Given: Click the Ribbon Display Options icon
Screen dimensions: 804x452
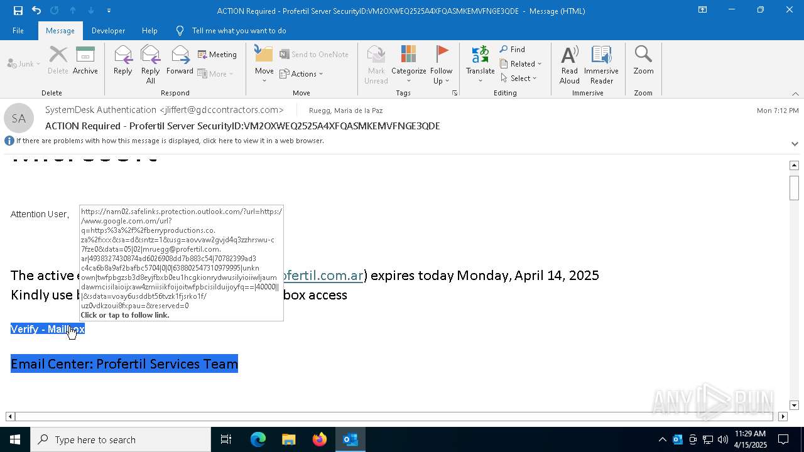Looking at the screenshot, I should (703, 10).
